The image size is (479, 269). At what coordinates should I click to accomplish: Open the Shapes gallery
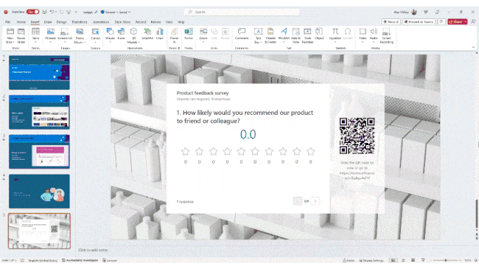(x=110, y=35)
